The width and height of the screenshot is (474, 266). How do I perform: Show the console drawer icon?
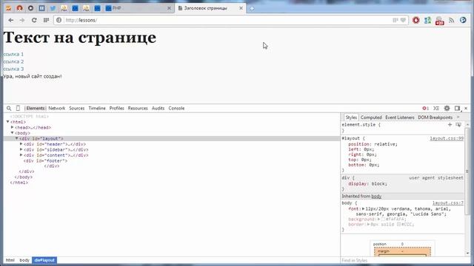click(x=436, y=109)
